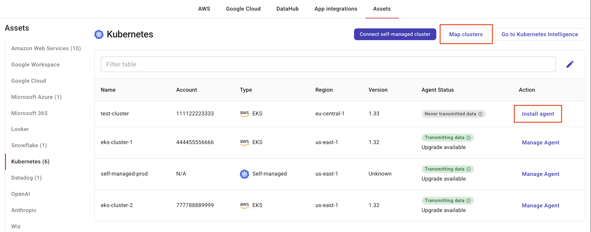Click the Region column header

click(324, 90)
